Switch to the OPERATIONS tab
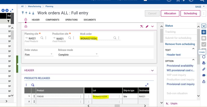This screenshot has width=207, height=107. pos(71,20)
